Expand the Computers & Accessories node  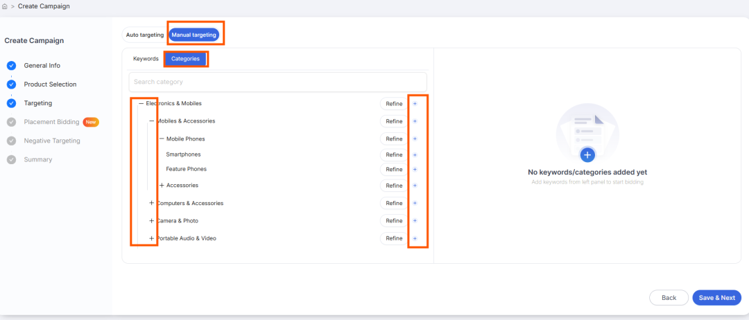(151, 203)
